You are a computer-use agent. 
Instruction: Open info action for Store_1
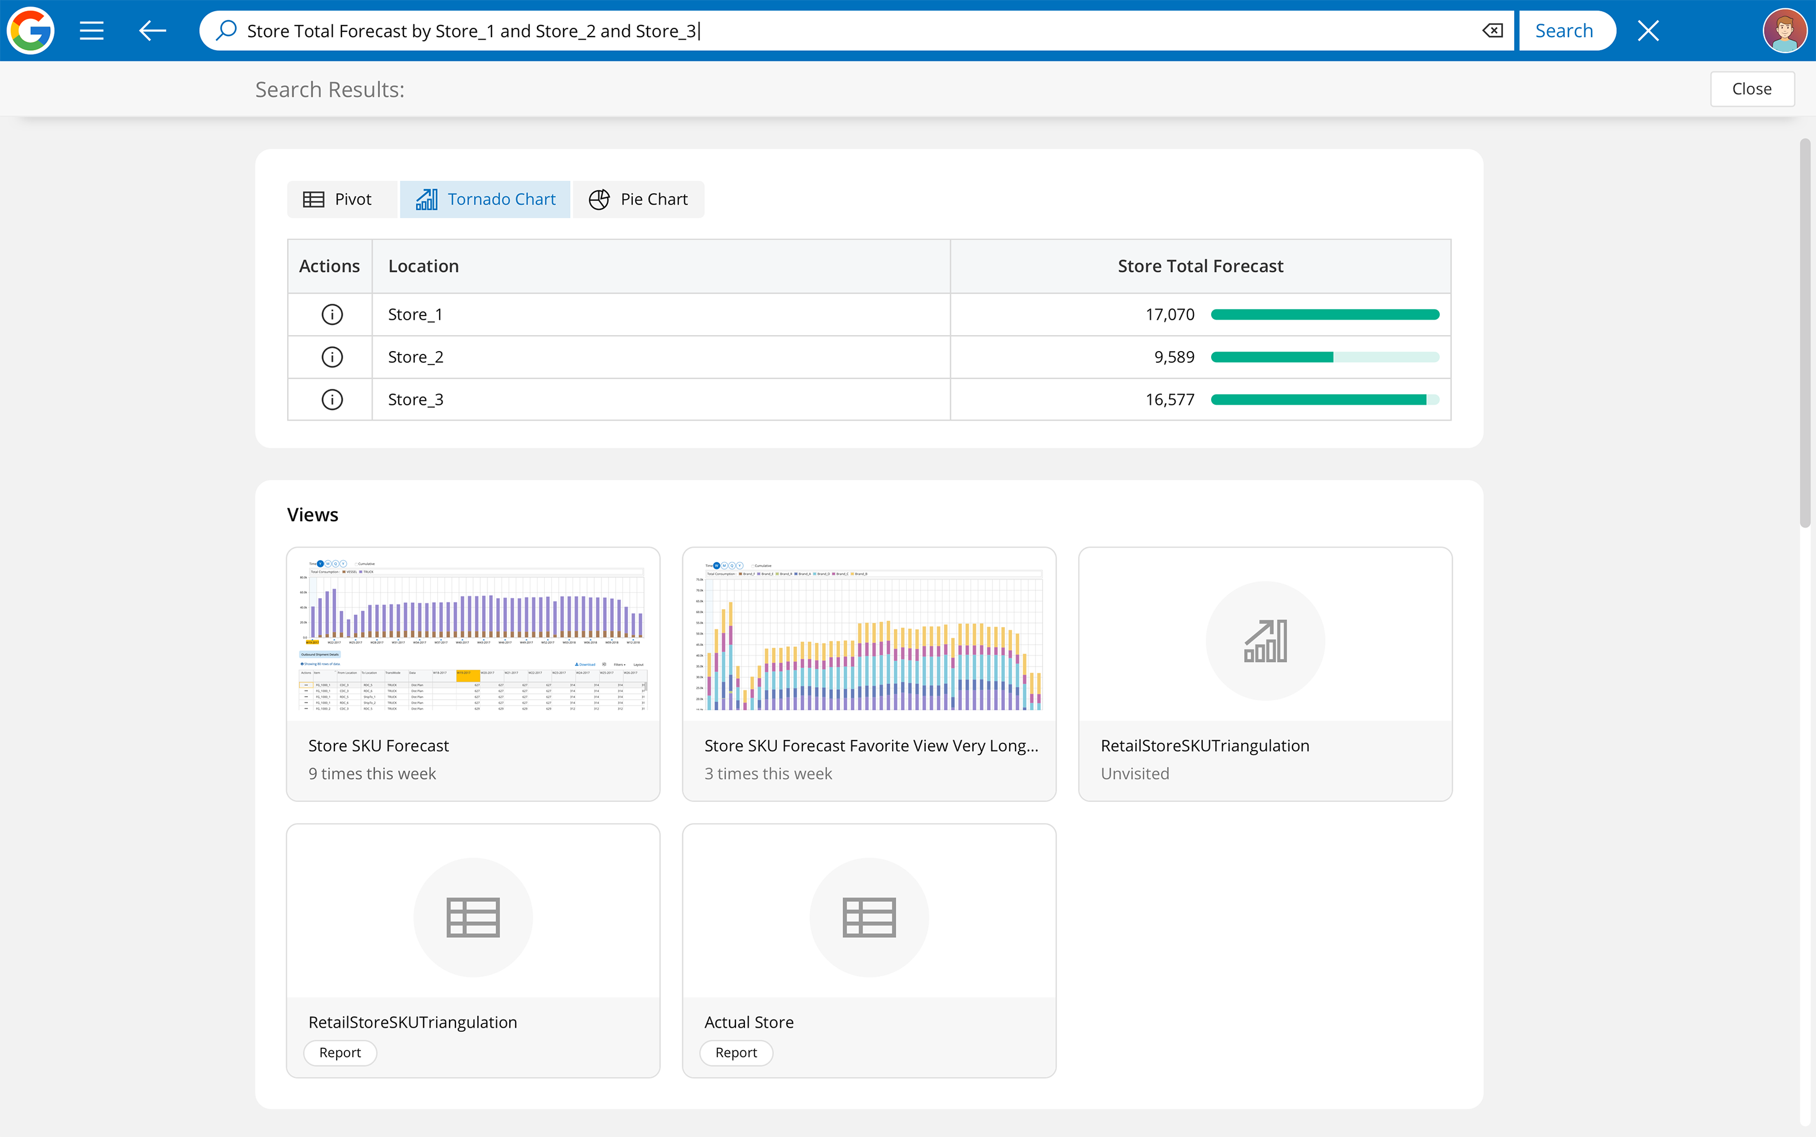pos(332,314)
